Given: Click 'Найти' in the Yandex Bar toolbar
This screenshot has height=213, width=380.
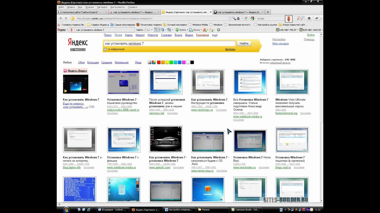Looking at the screenshot, I should pyautogui.click(x=140, y=30).
